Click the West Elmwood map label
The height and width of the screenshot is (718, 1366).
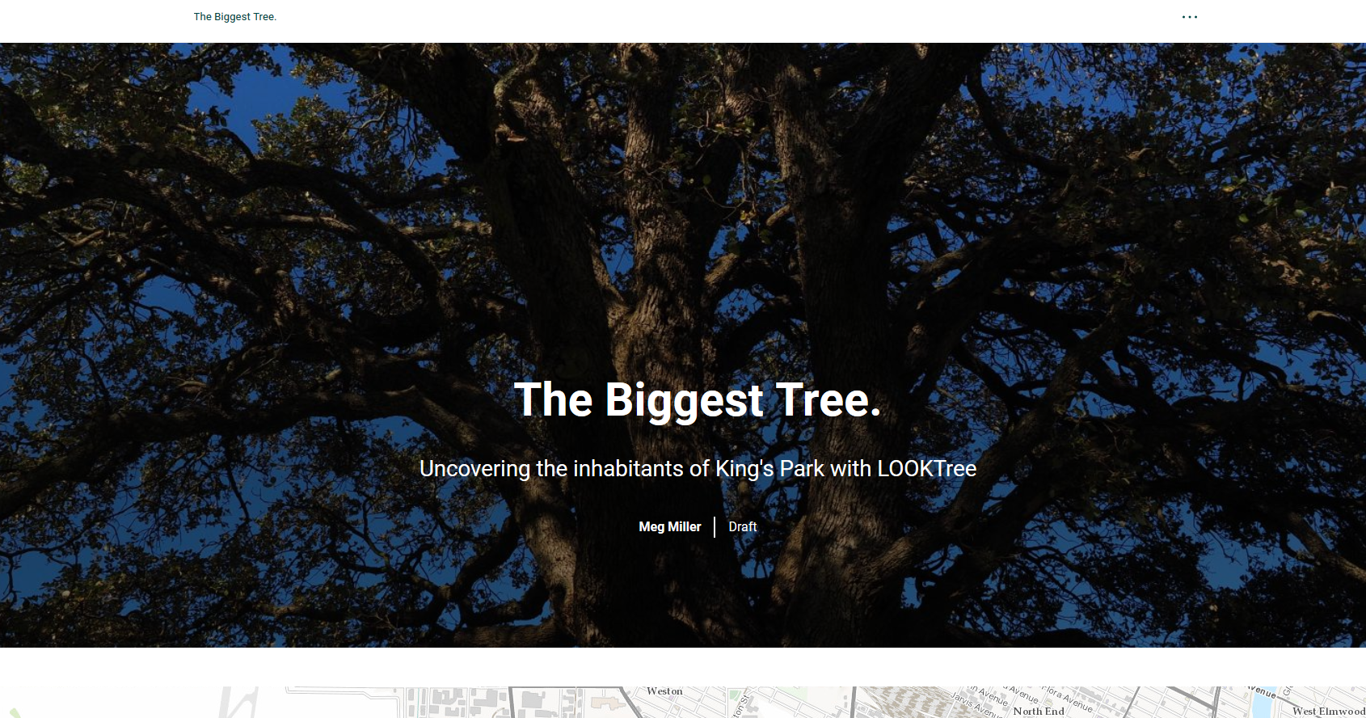pos(1328,712)
